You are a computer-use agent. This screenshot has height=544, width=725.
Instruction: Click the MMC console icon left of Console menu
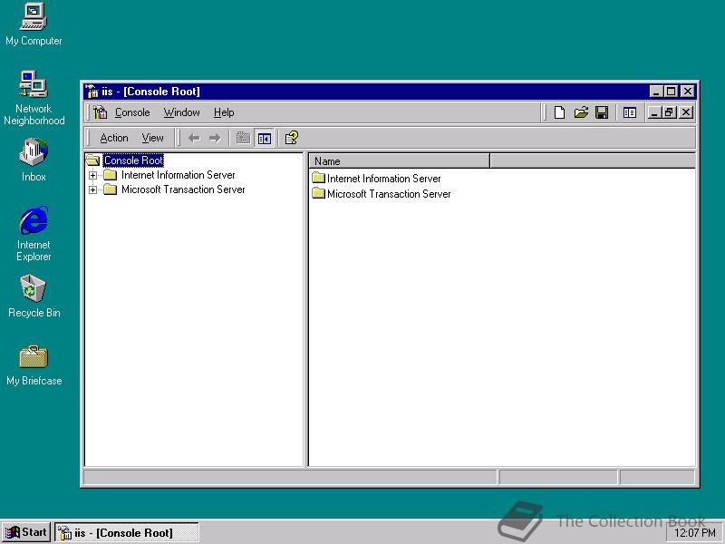101,112
